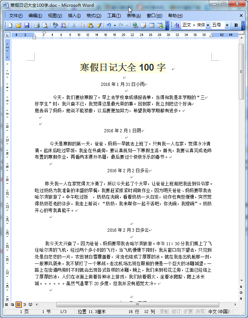Open the 格式(O) menu
Image resolution: width=248 pixels, height=318 pixels.
click(94, 16)
